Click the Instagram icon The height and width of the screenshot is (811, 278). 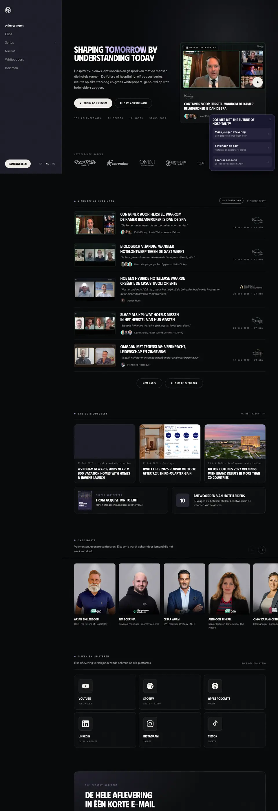click(x=150, y=724)
